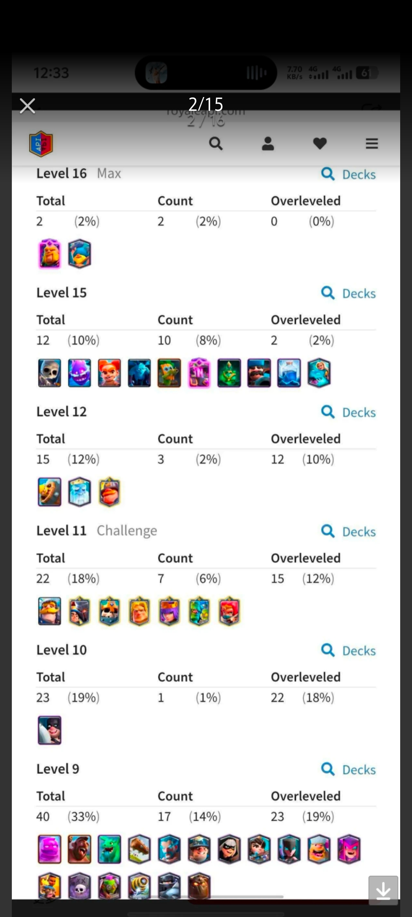412x917 pixels.
Task: Open Decks link for Level 10
Action: tap(348, 651)
